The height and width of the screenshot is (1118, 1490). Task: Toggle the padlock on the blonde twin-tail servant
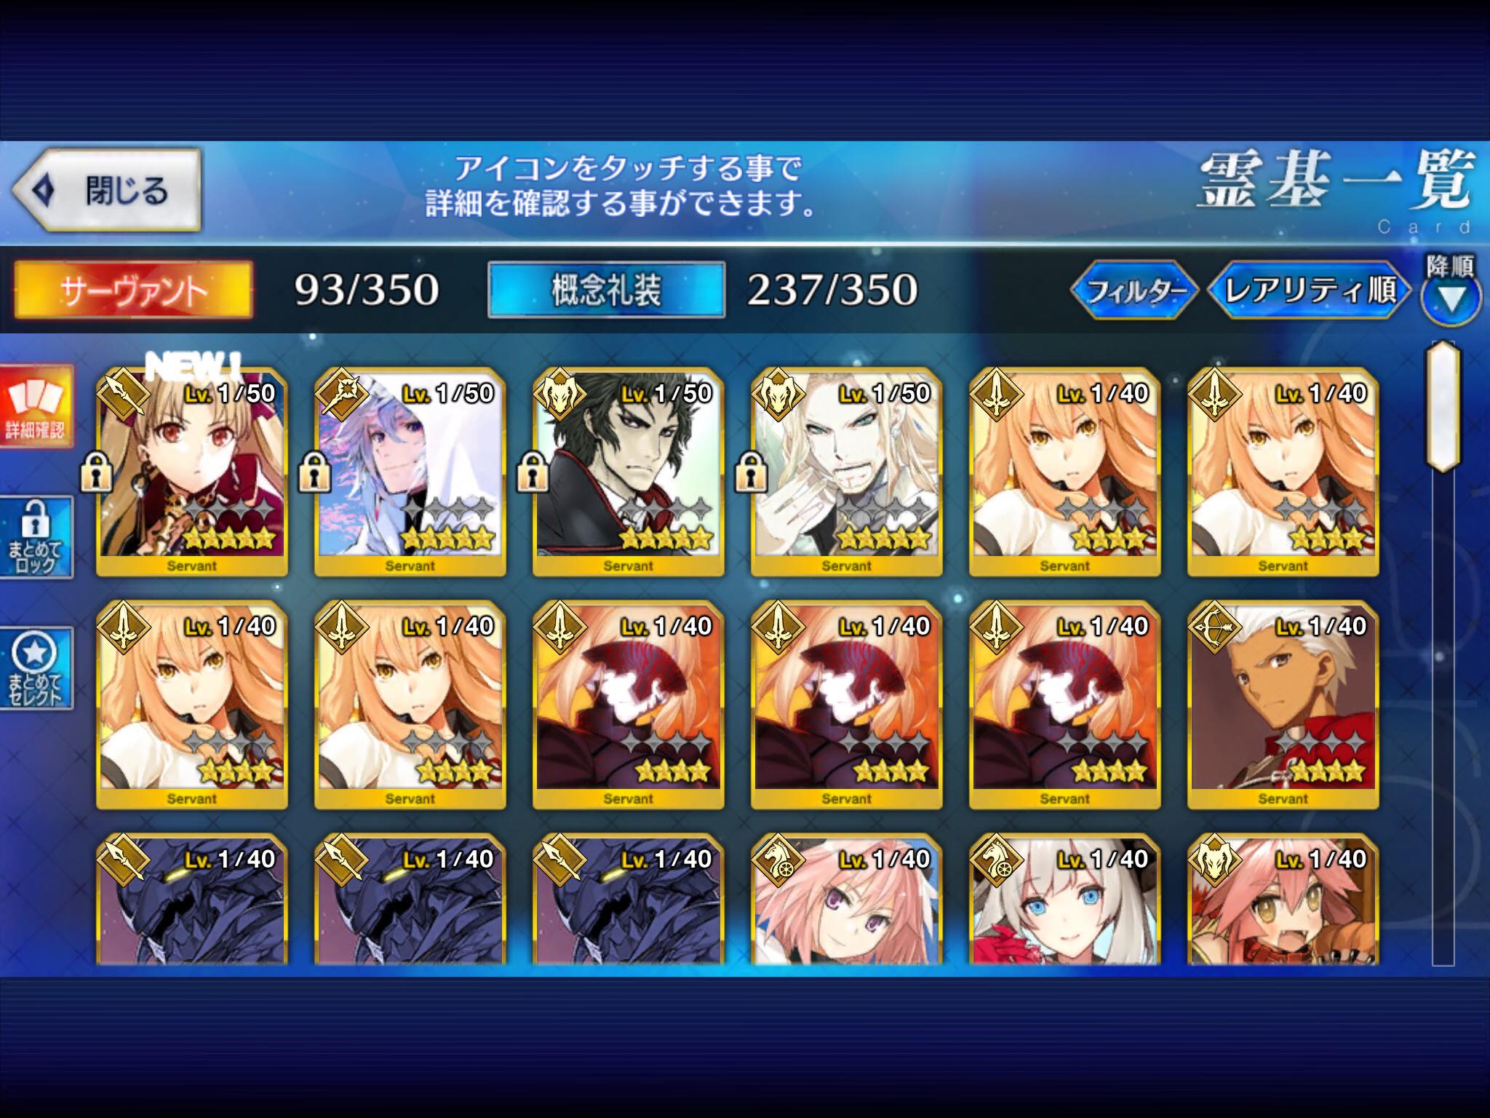[x=96, y=472]
